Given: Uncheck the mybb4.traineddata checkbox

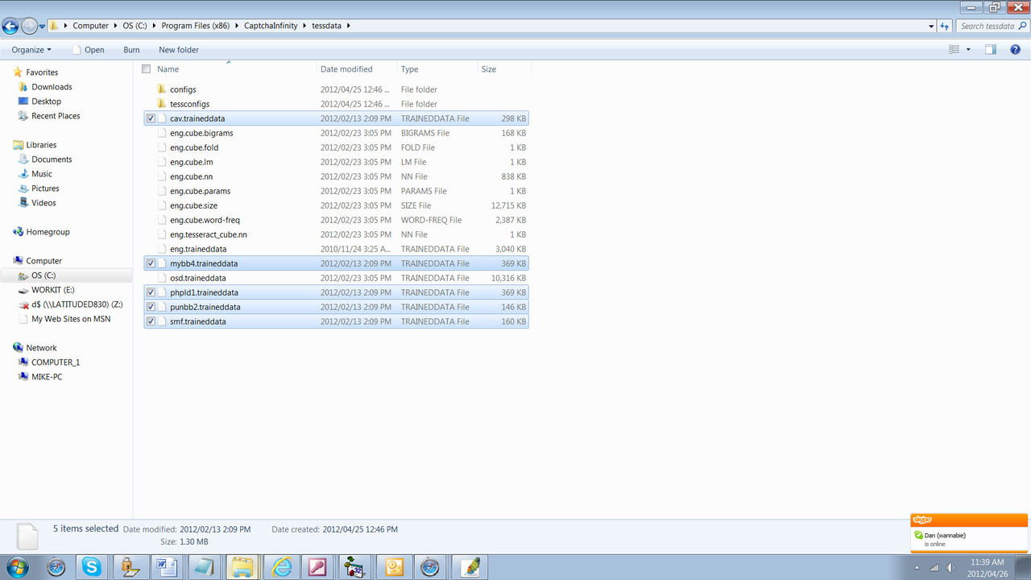Looking at the screenshot, I should 151,263.
